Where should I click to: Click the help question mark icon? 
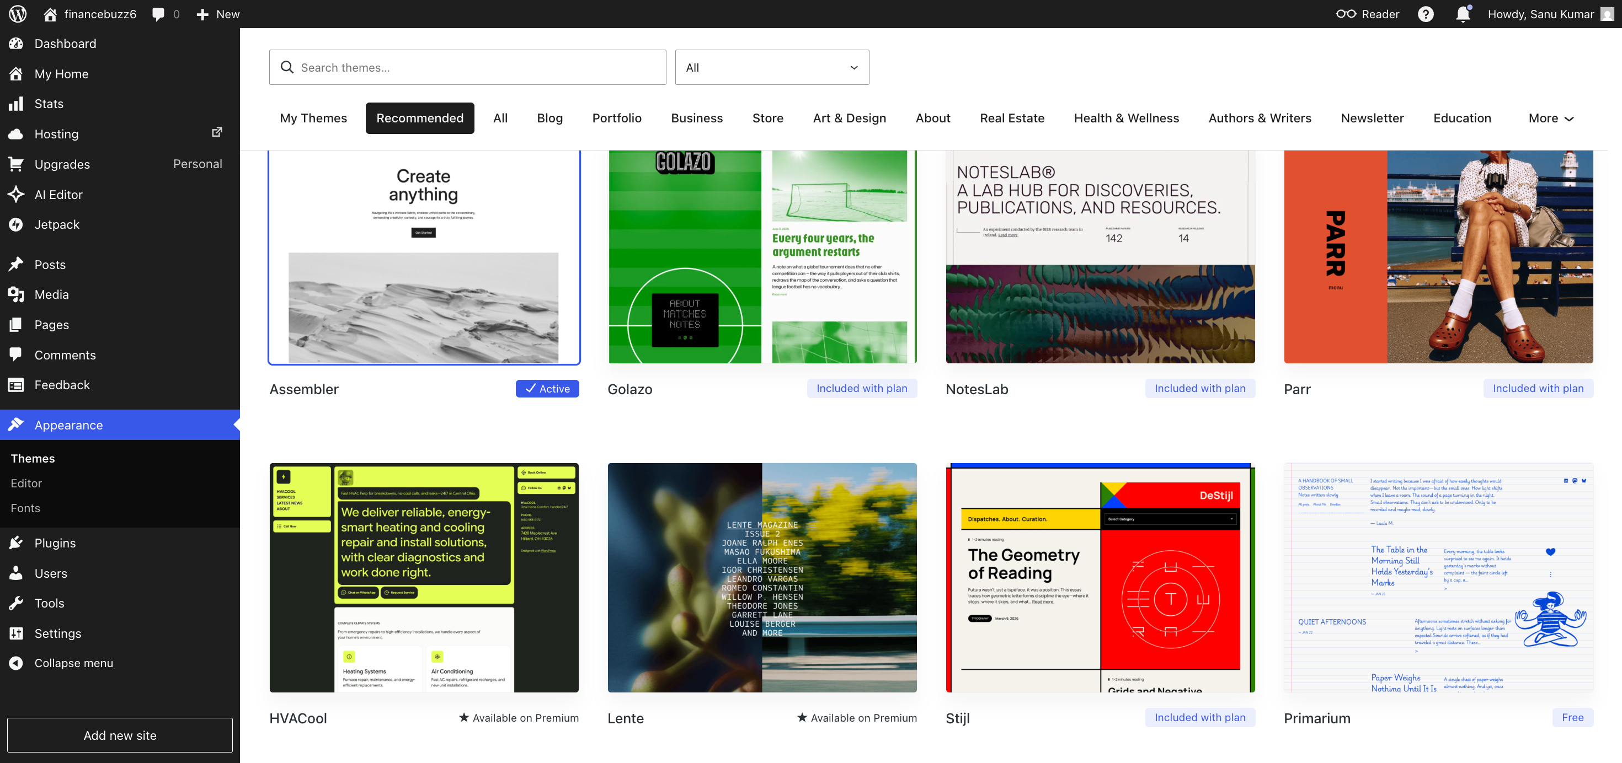(x=1426, y=14)
